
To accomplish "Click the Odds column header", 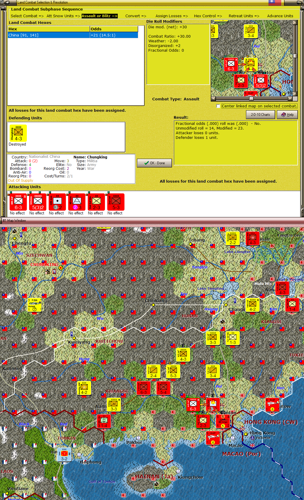I will tap(114, 29).
